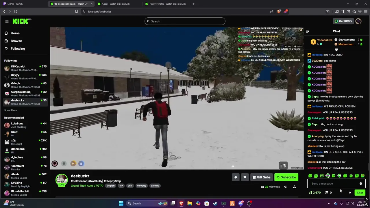Image resolution: width=370 pixels, height=208 pixels.
Task: Click deebuckz streamer avatar
Action: point(62,180)
